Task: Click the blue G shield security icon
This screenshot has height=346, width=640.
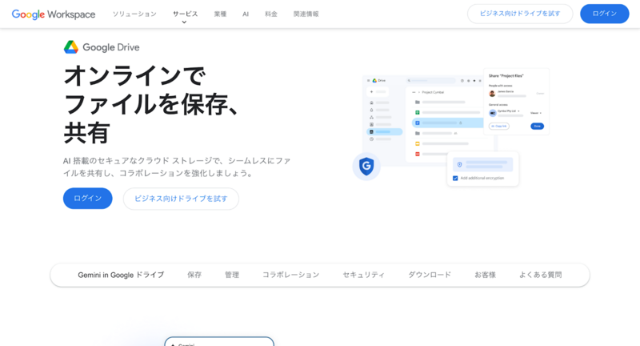Action: pyautogui.click(x=366, y=167)
